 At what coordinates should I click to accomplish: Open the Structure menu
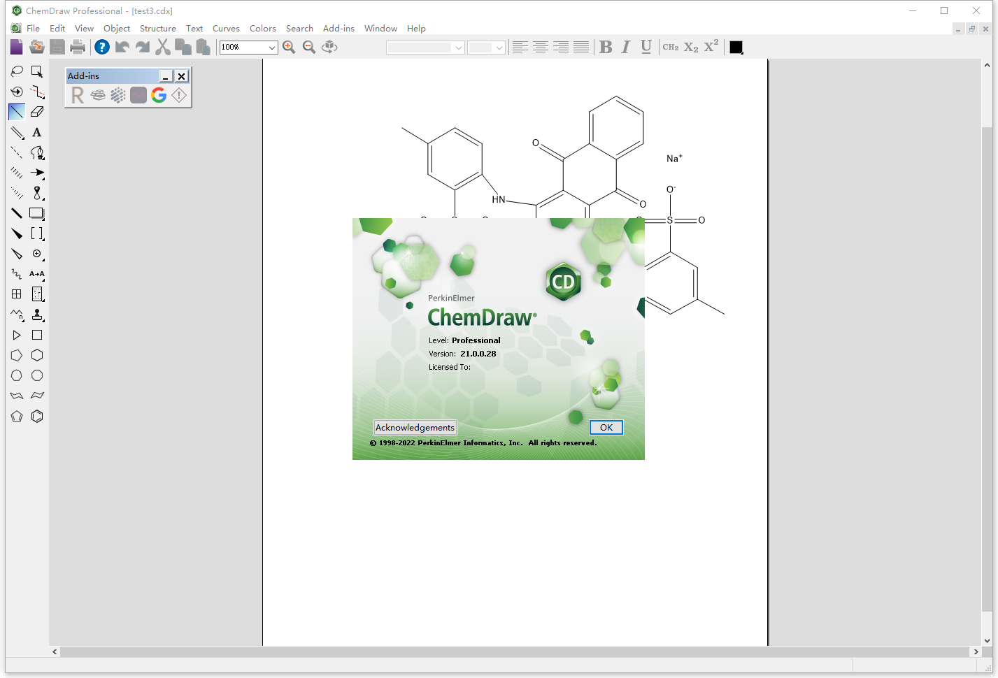click(158, 29)
